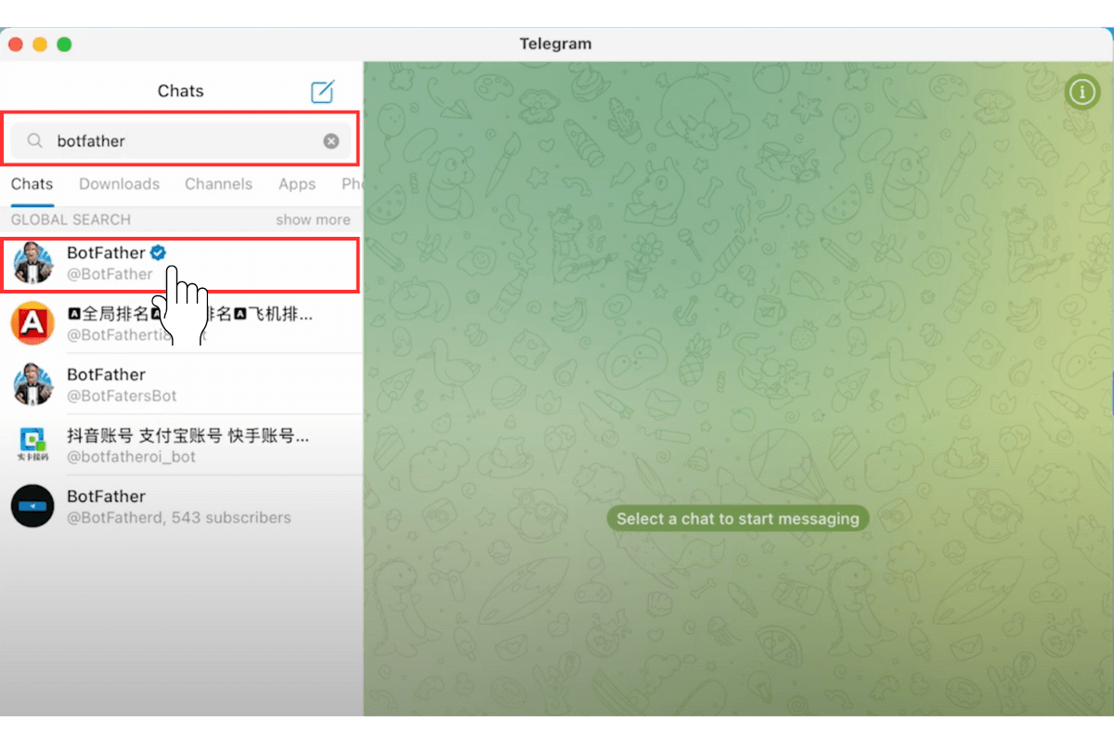
Task: Select the Chats tab
Action: (32, 184)
